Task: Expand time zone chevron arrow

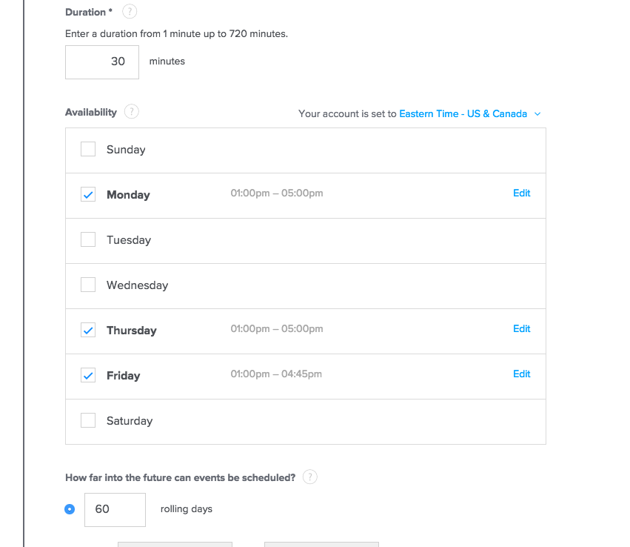Action: tap(537, 114)
